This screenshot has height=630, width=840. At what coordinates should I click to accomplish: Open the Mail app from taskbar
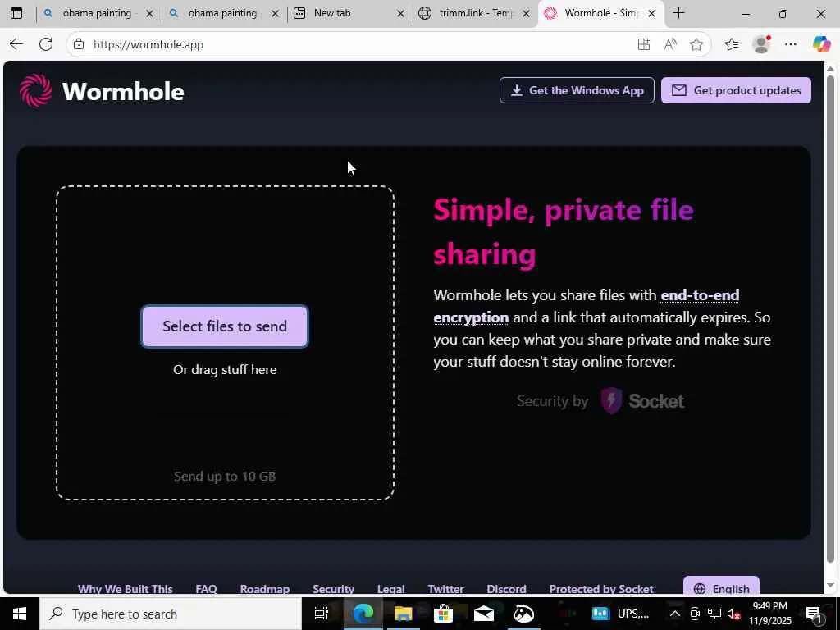point(484,614)
